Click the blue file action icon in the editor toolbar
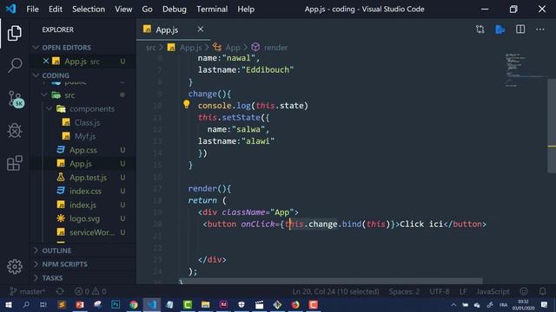Image resolution: width=556 pixels, height=312 pixels. pyautogui.click(x=500, y=29)
